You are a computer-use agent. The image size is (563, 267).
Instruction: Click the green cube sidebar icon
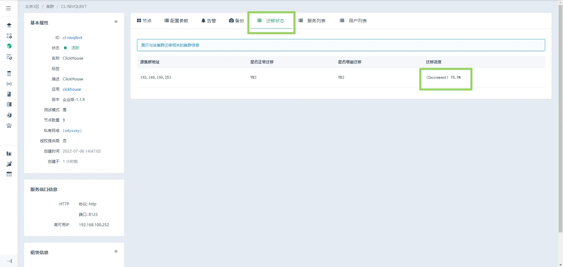pyautogui.click(x=9, y=46)
